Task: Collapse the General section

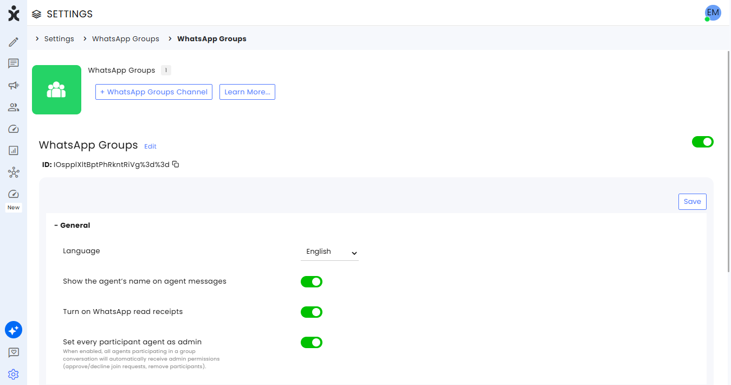Action: pos(72,225)
